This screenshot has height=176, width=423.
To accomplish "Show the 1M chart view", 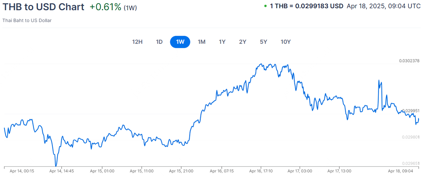I will [x=202, y=42].
